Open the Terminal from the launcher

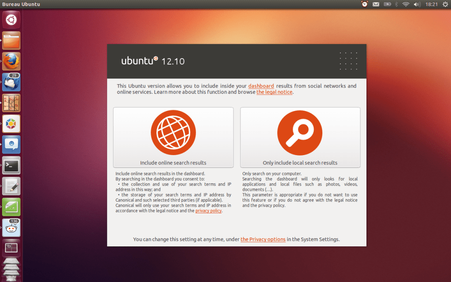click(x=11, y=166)
